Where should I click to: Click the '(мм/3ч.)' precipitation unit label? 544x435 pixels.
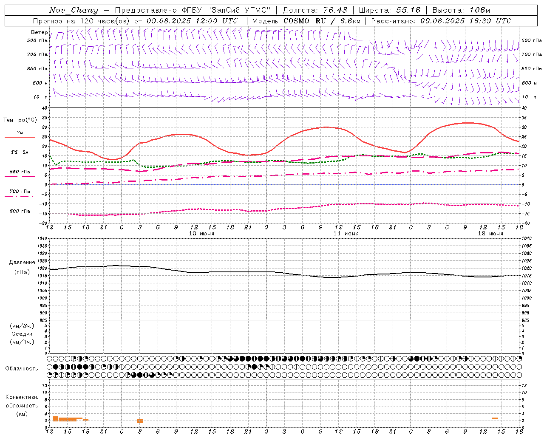point(22,326)
